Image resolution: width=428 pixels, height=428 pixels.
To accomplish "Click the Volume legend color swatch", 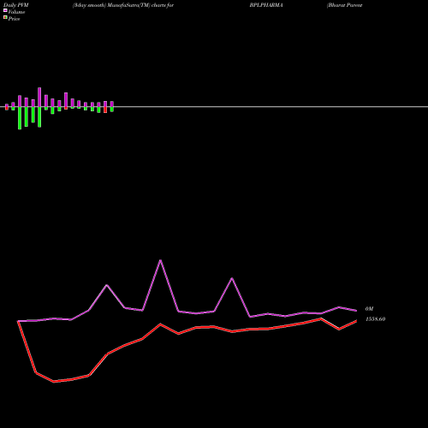I will click(5, 10).
